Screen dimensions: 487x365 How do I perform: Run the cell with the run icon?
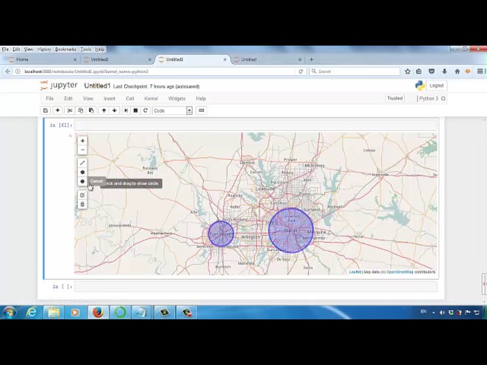click(x=126, y=110)
